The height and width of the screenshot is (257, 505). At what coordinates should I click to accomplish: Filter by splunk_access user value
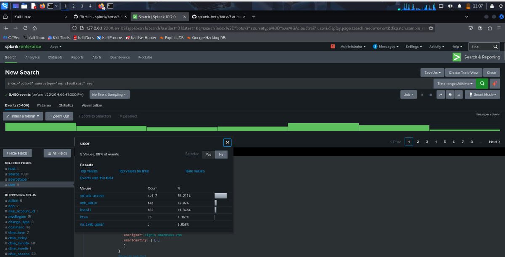tap(92, 196)
